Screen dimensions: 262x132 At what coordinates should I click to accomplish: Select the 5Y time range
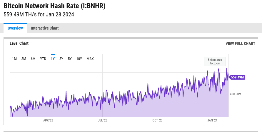[x=70, y=59]
